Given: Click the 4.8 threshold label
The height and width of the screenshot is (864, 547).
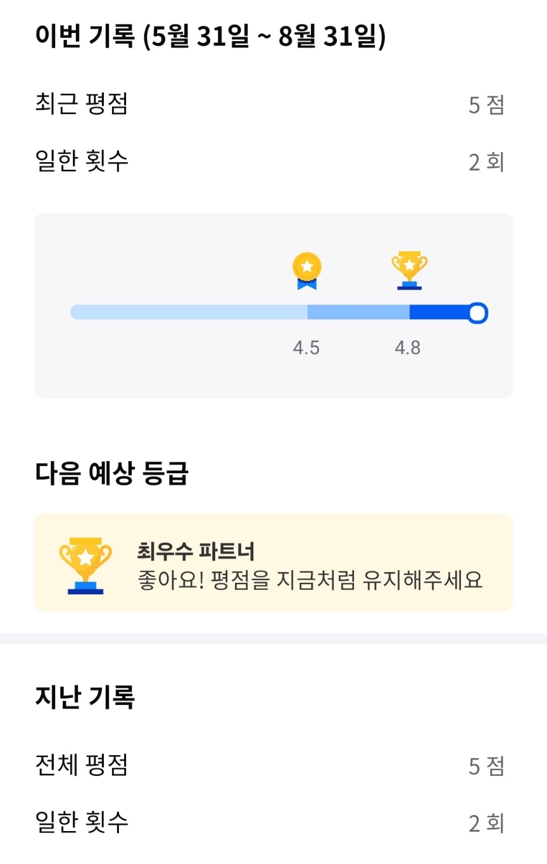Looking at the screenshot, I should pos(408,348).
